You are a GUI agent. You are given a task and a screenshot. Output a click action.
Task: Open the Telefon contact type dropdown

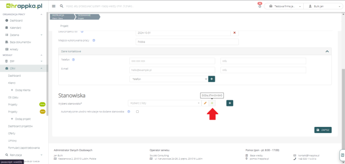(169, 79)
